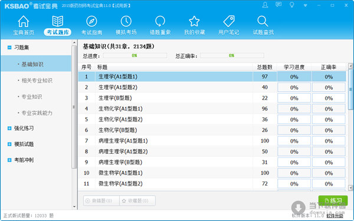The image size is (354, 221).
Task: Select the 考试题库 book icon
Action: click(x=58, y=22)
